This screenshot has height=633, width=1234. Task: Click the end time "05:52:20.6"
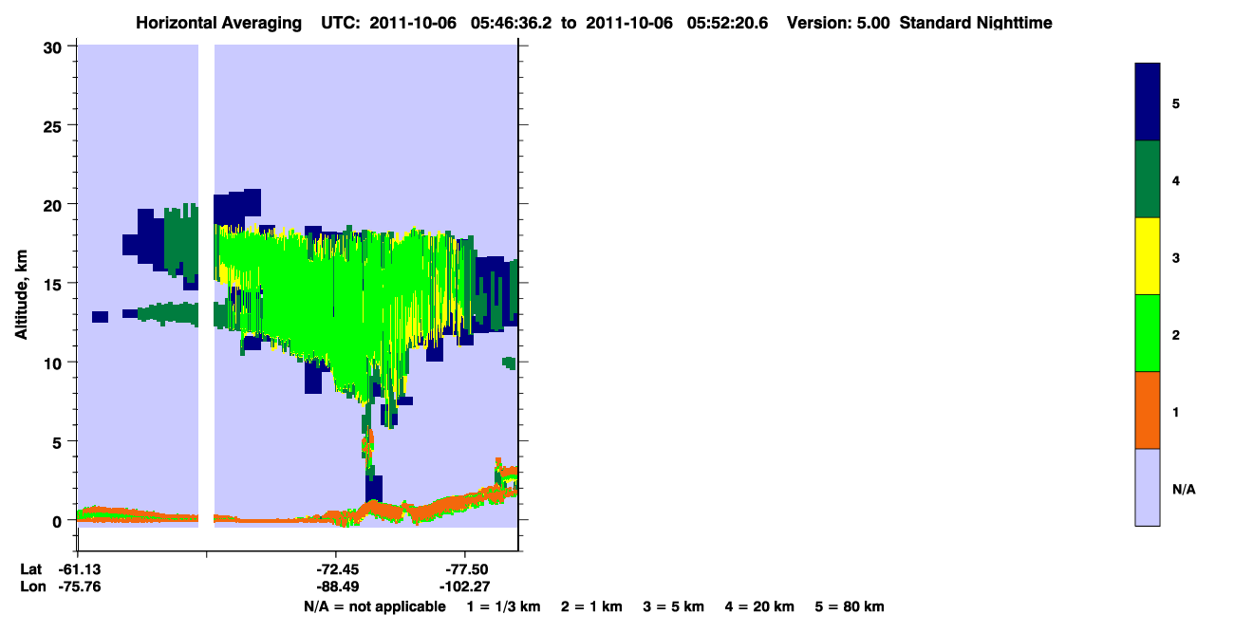click(729, 23)
